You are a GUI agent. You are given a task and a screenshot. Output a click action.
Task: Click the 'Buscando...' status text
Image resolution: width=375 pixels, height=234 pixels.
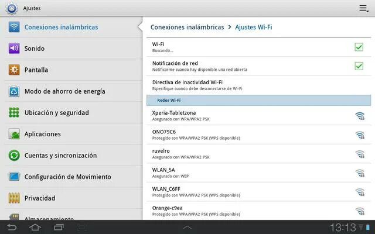click(x=163, y=51)
